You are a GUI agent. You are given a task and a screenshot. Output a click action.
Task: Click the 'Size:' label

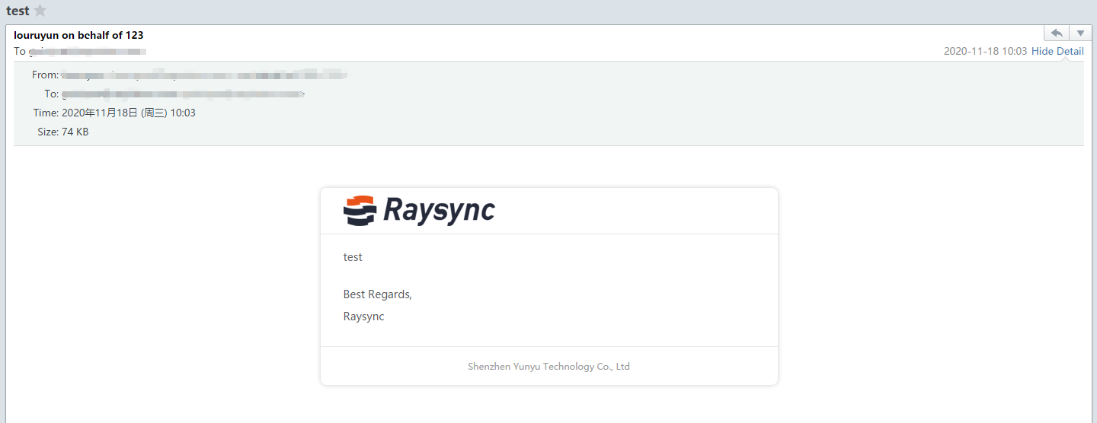48,132
